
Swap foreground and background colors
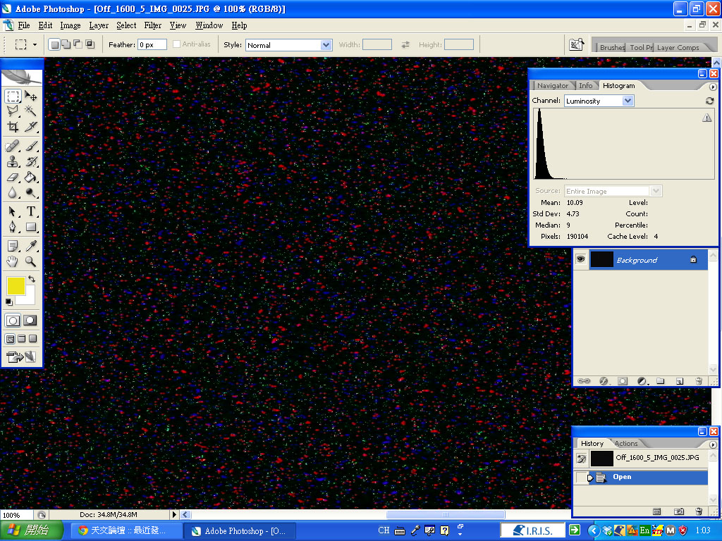pyautogui.click(x=32, y=280)
